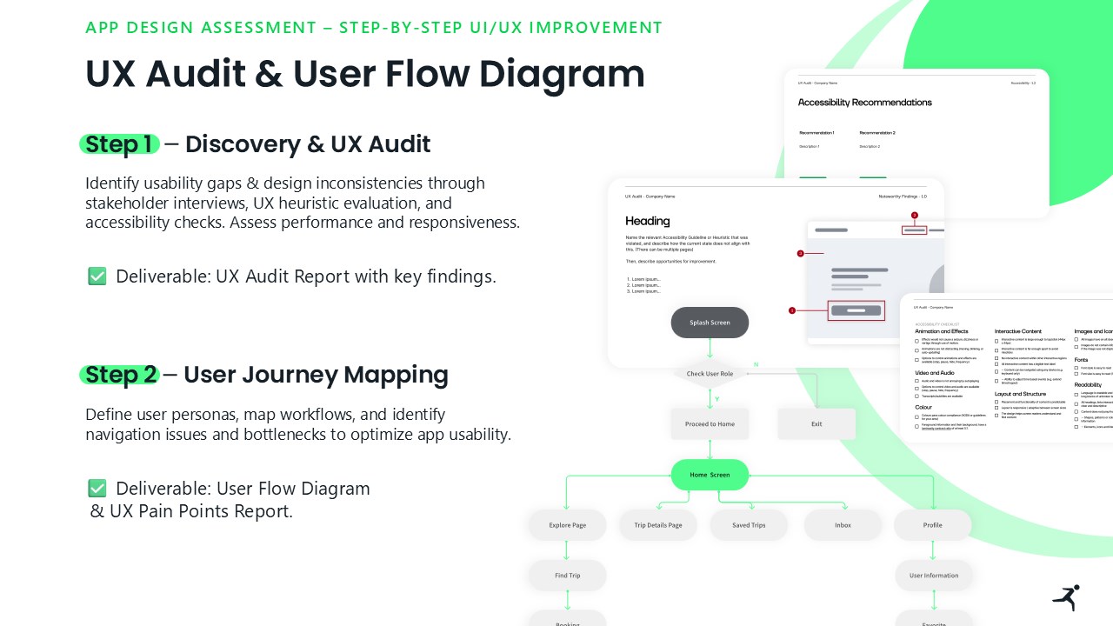The image size is (1113, 626).
Task: Click the UX Audit & User Flow Diagram title
Action: coord(365,74)
